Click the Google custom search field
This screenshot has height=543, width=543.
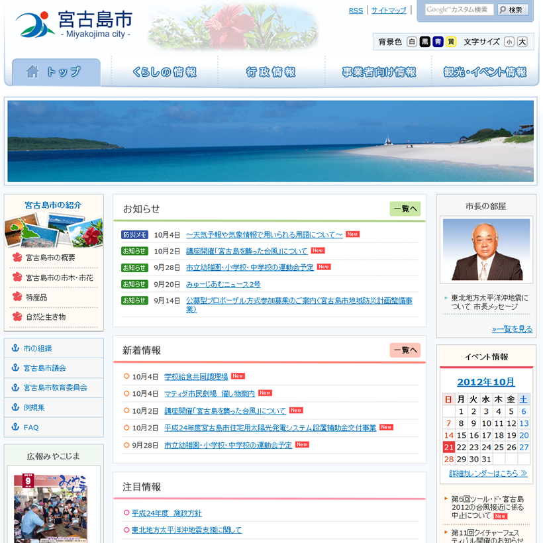pos(459,9)
